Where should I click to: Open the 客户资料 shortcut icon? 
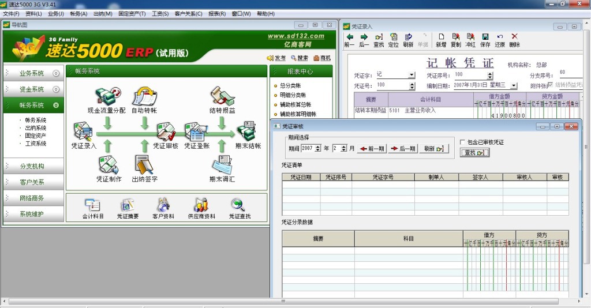coord(163,205)
